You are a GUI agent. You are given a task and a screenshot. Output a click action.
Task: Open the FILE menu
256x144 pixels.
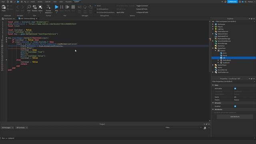click(x=3, y=2)
